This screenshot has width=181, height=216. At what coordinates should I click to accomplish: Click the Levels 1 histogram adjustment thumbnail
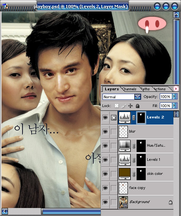point(124,160)
